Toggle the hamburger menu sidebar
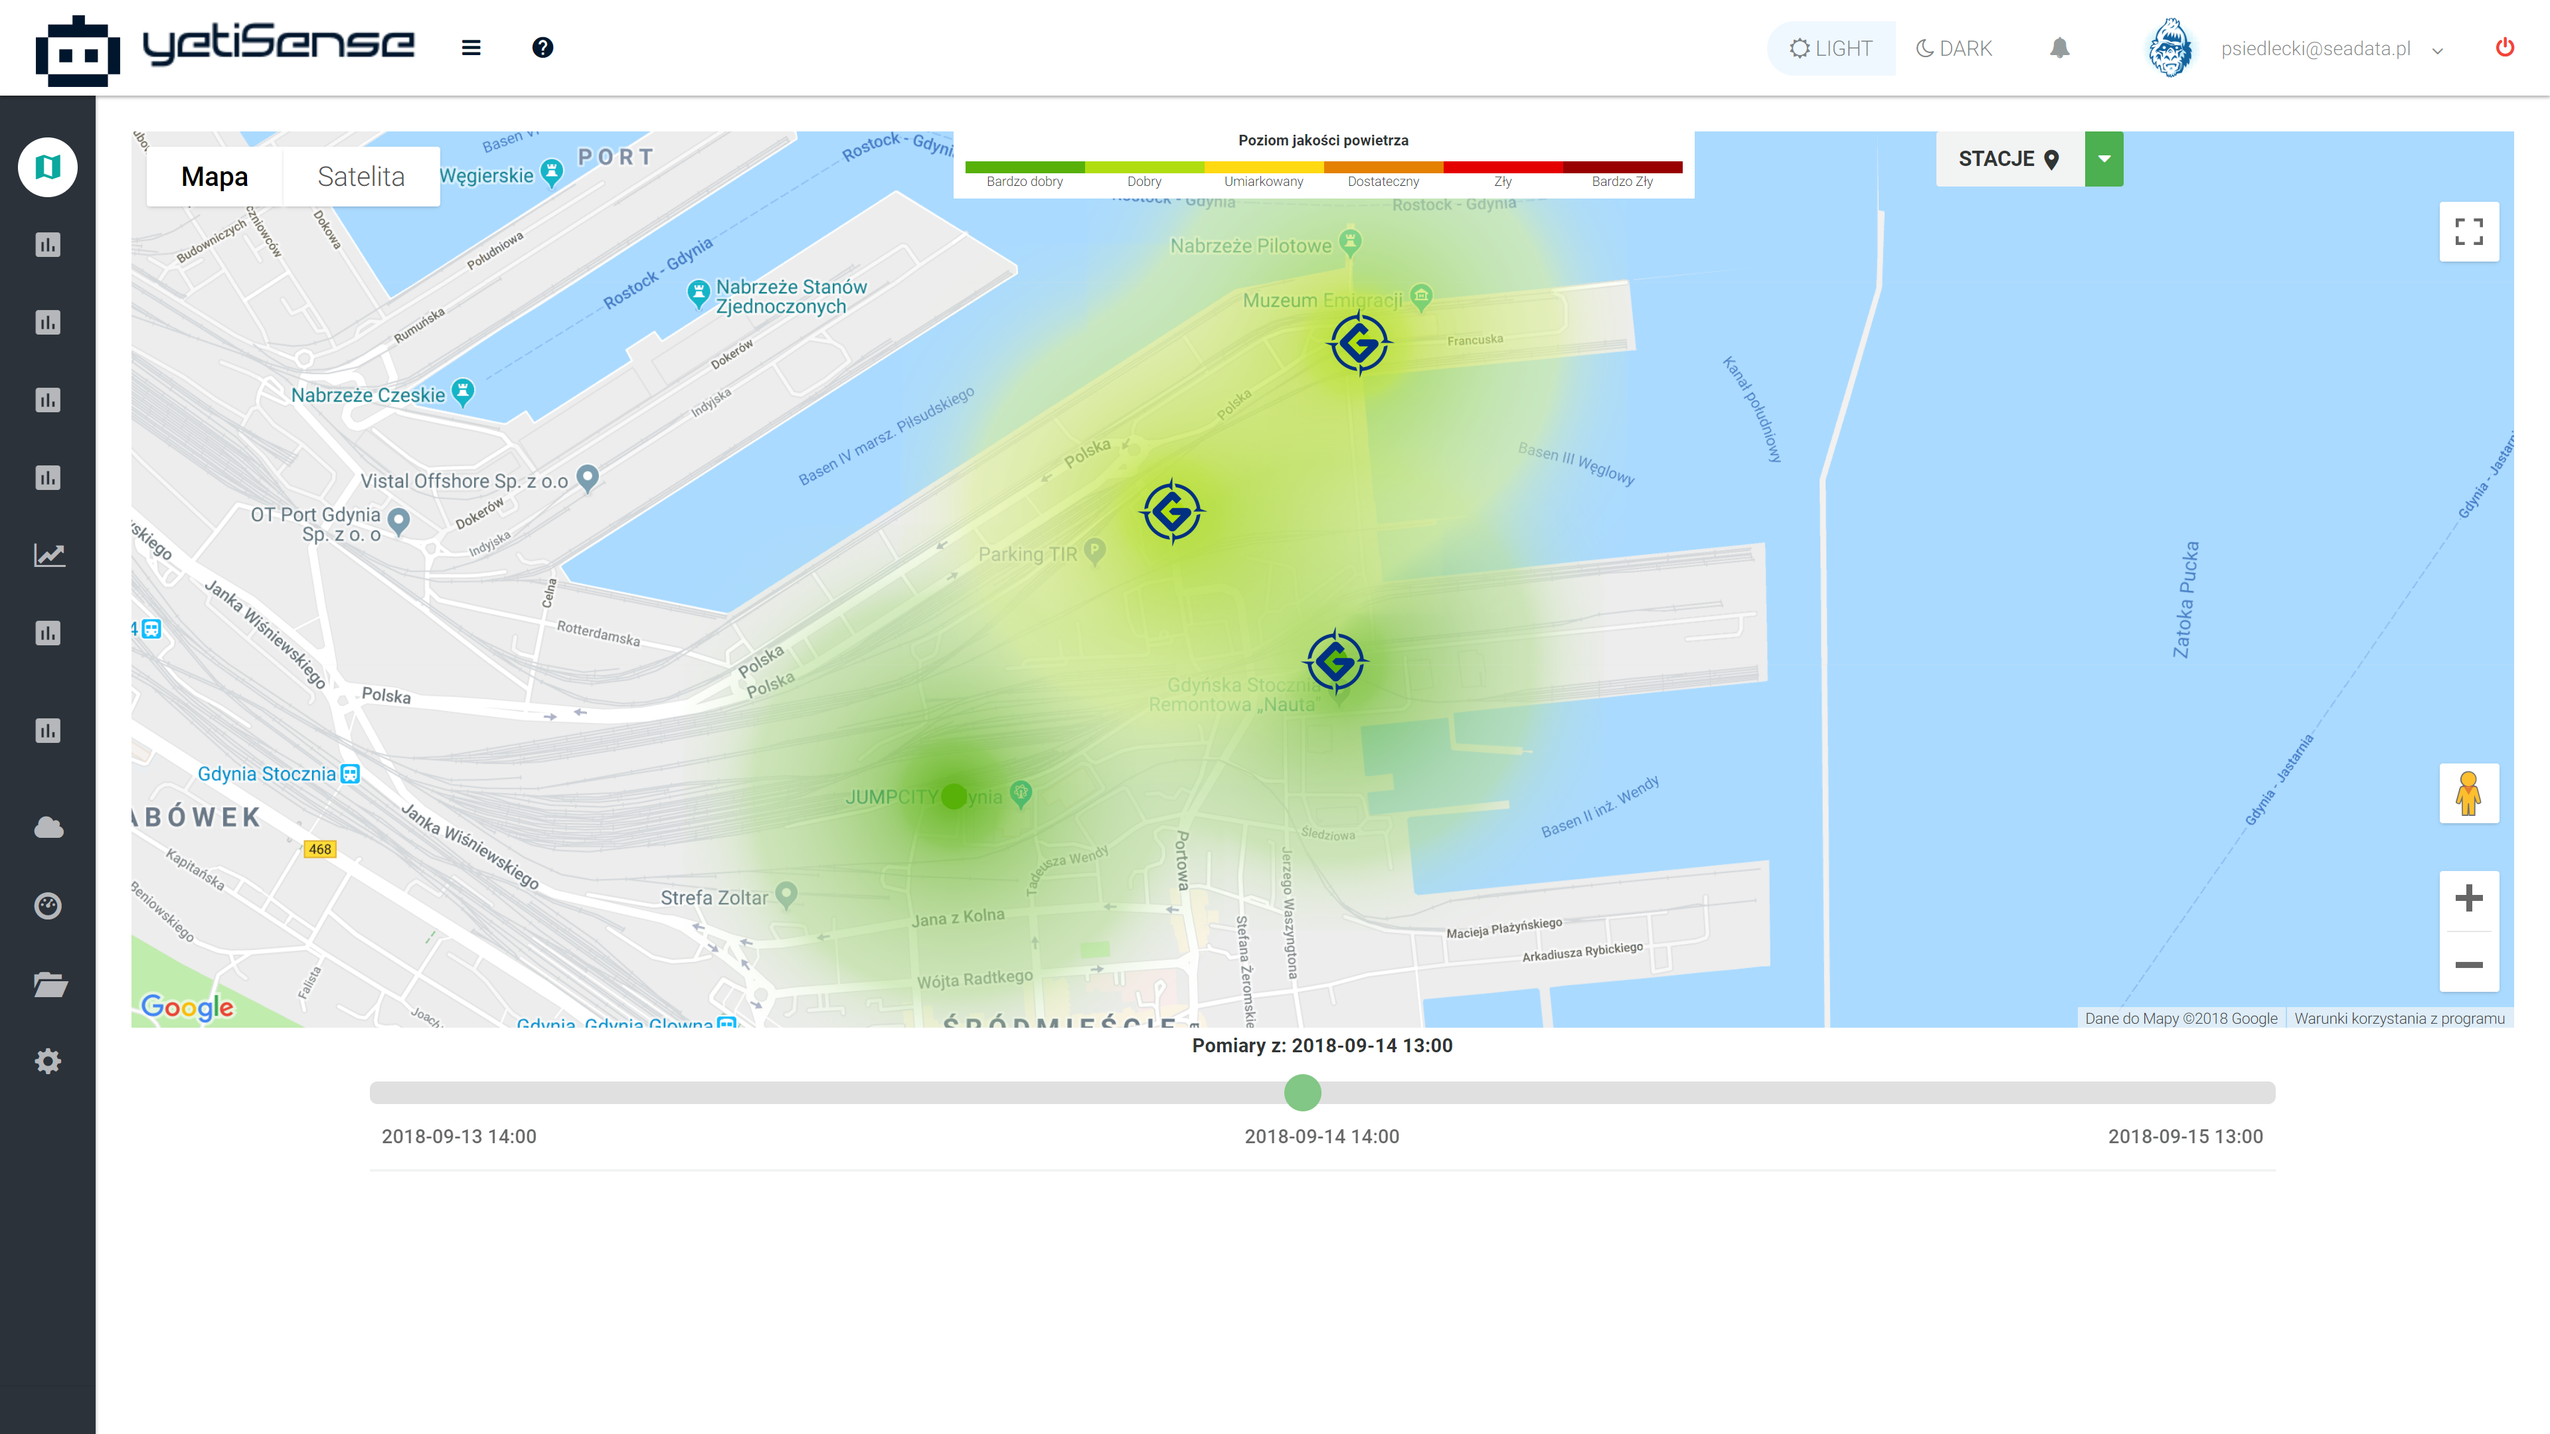The width and height of the screenshot is (2550, 1434). tap(471, 48)
